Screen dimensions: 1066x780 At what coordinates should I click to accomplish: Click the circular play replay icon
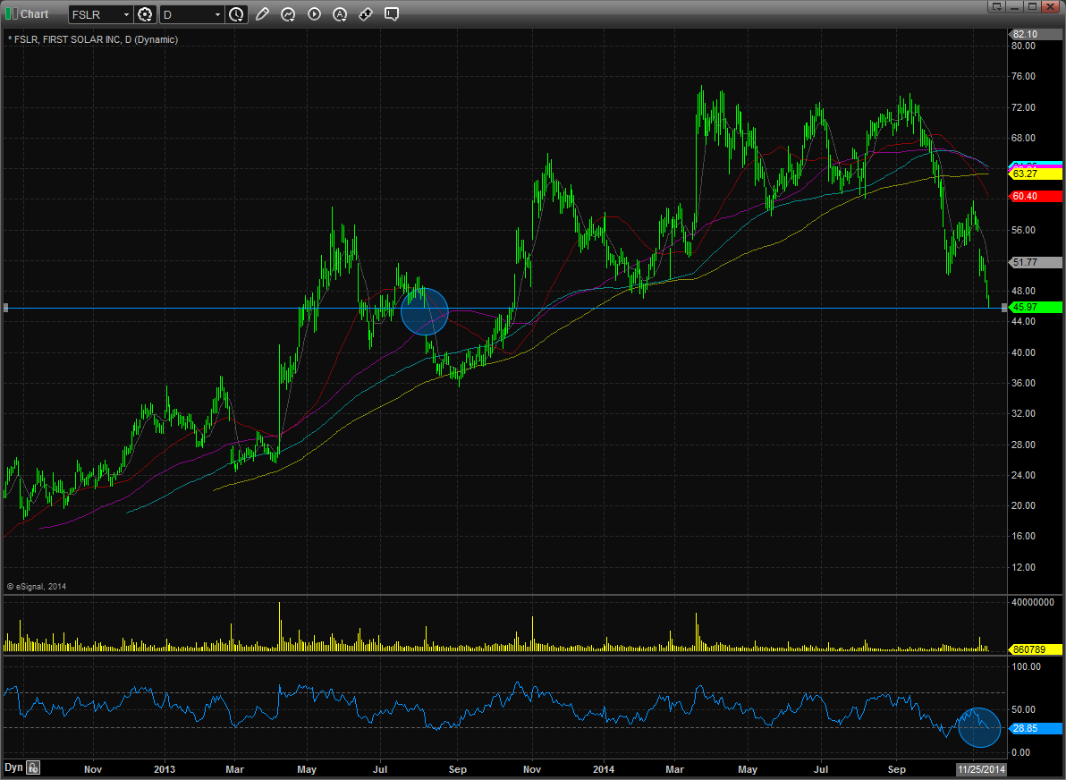click(314, 13)
